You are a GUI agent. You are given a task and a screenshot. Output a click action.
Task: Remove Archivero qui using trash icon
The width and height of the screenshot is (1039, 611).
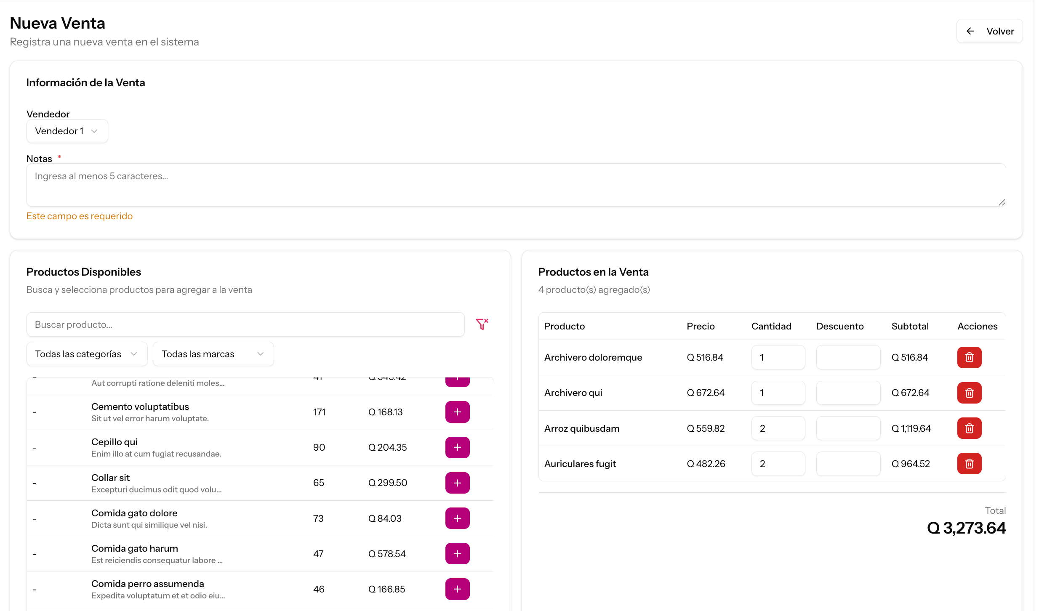pyautogui.click(x=969, y=393)
